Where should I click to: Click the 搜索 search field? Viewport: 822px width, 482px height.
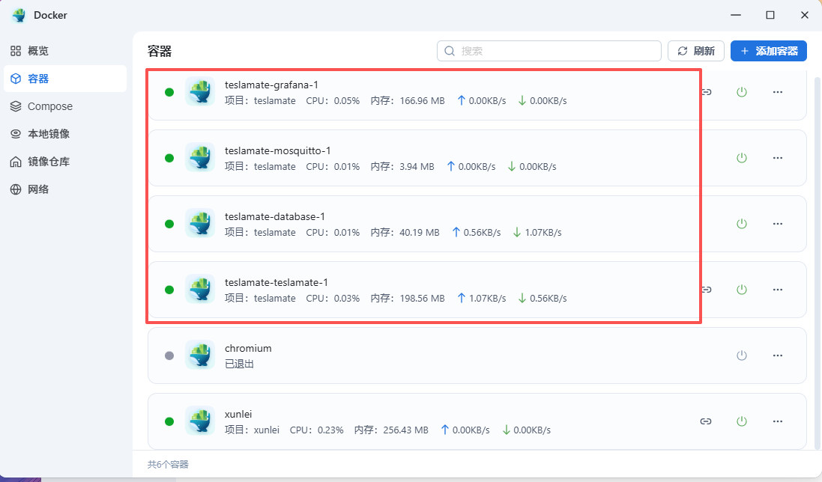point(548,51)
